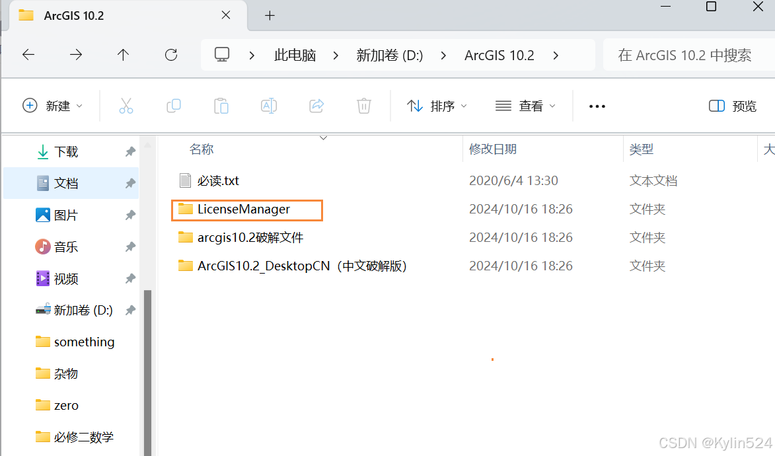Open 视频 in the sidebar
The image size is (775, 456).
click(x=65, y=278)
